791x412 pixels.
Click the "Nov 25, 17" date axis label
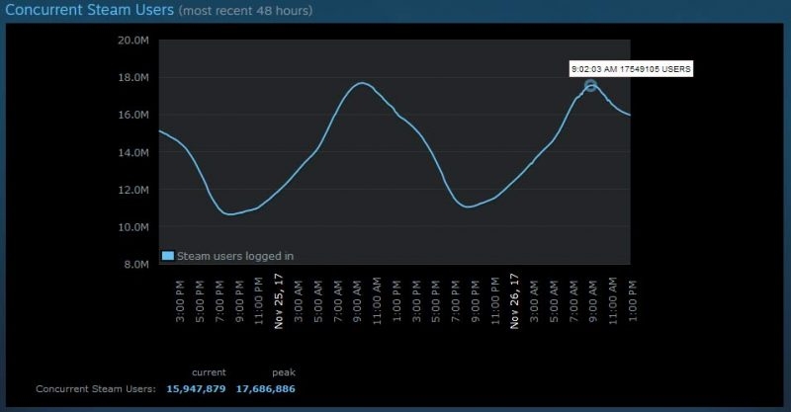click(x=281, y=299)
